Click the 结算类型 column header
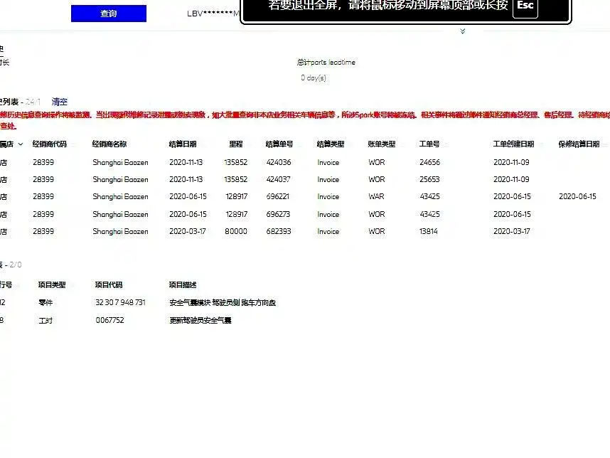610x458 pixels. tap(331, 144)
